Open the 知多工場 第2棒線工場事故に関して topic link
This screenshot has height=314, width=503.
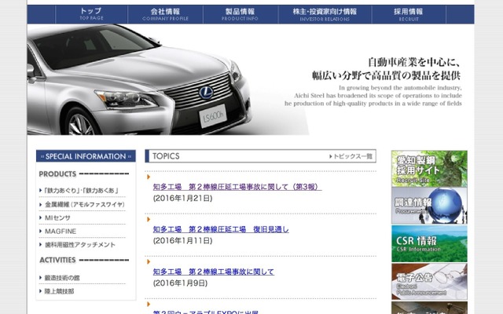pos(213,272)
